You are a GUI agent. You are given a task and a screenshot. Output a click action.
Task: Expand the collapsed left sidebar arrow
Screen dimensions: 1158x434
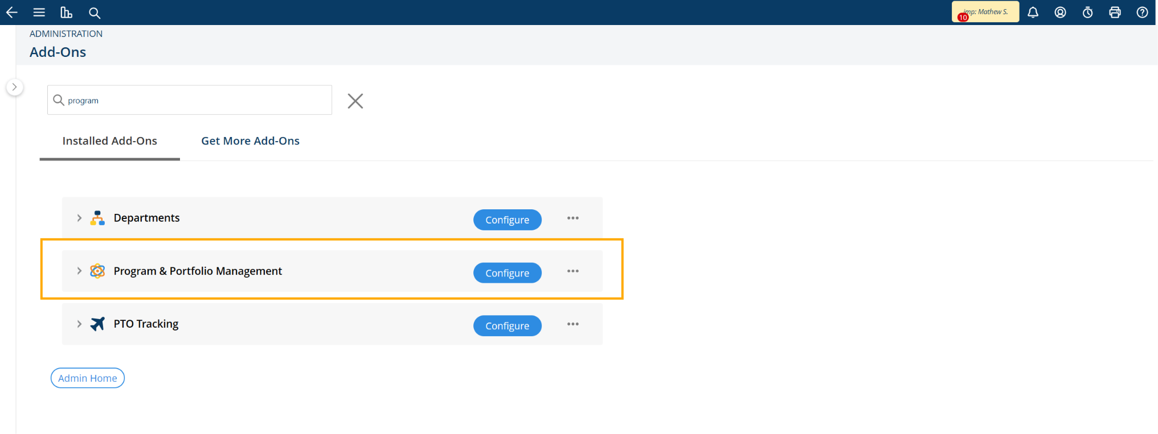15,87
